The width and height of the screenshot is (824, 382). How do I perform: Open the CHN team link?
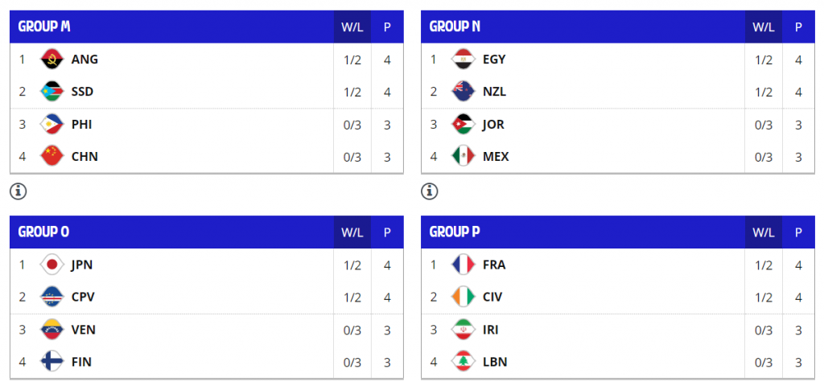coord(84,157)
